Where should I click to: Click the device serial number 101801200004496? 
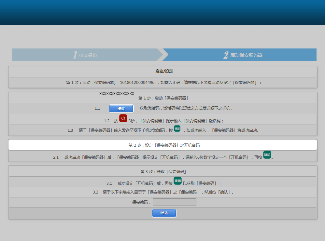[x=137, y=83]
